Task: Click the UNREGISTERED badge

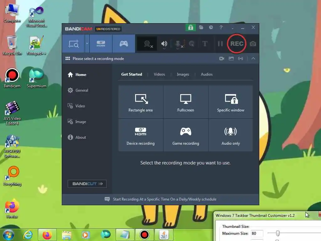Action: 108,29
